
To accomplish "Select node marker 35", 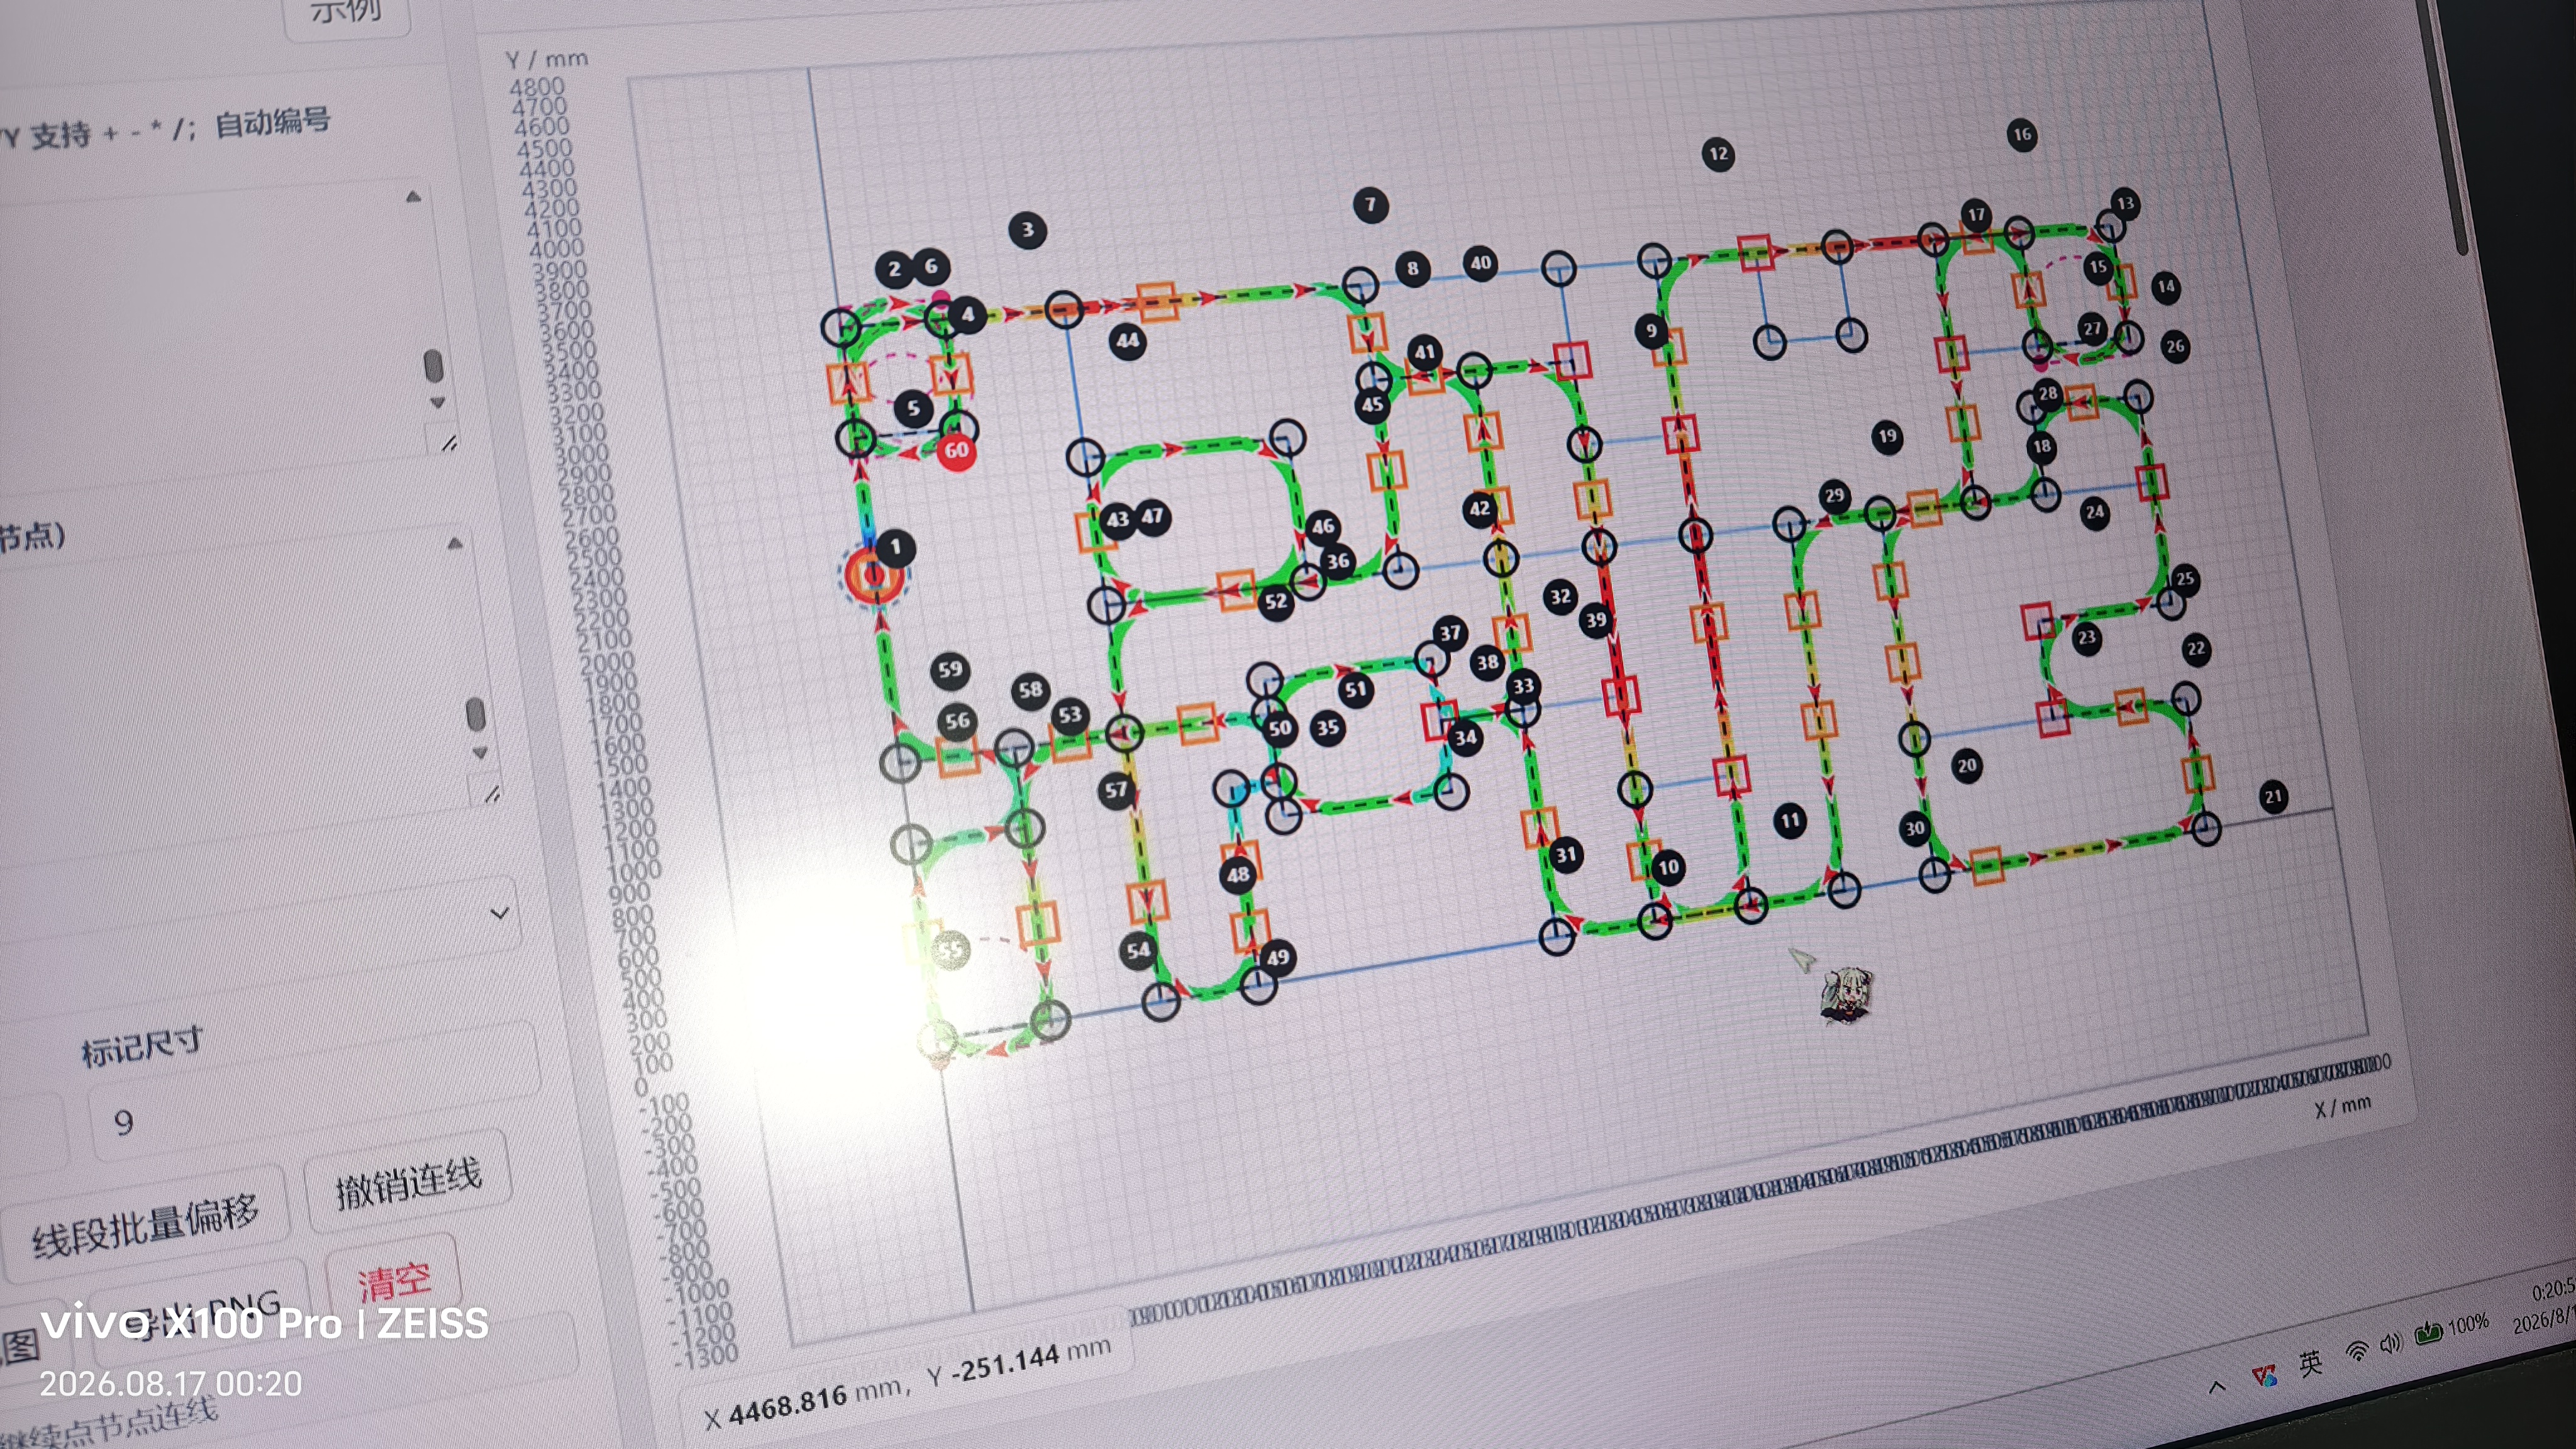I will (x=1327, y=728).
